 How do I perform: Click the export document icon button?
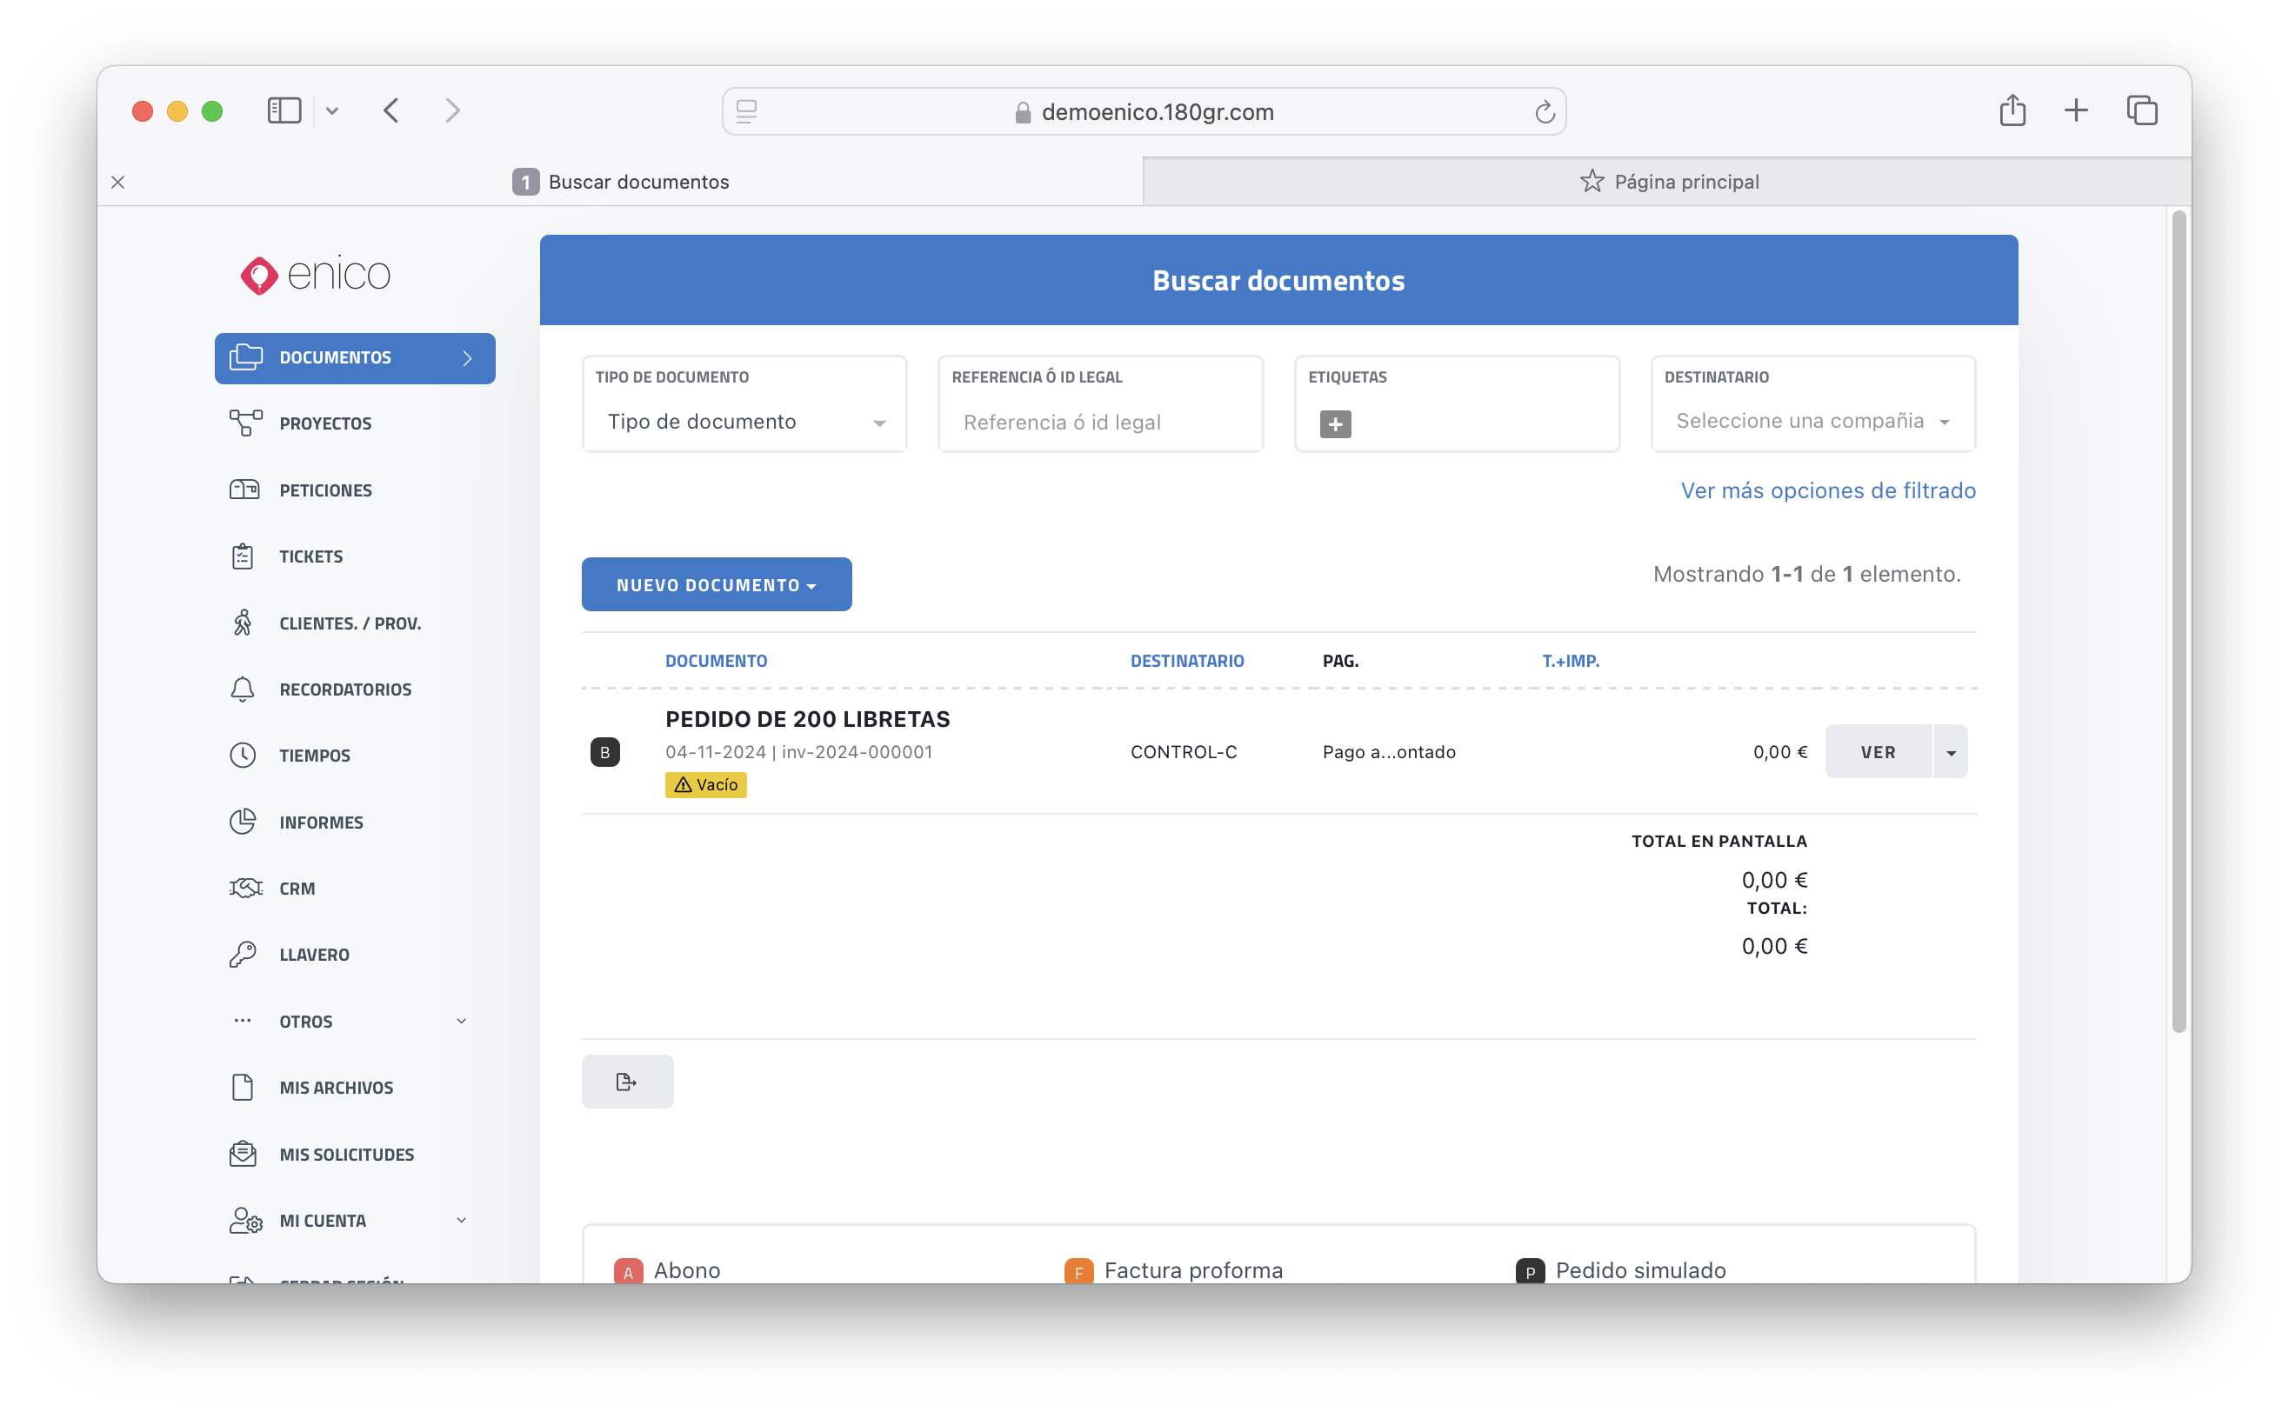[x=627, y=1082]
